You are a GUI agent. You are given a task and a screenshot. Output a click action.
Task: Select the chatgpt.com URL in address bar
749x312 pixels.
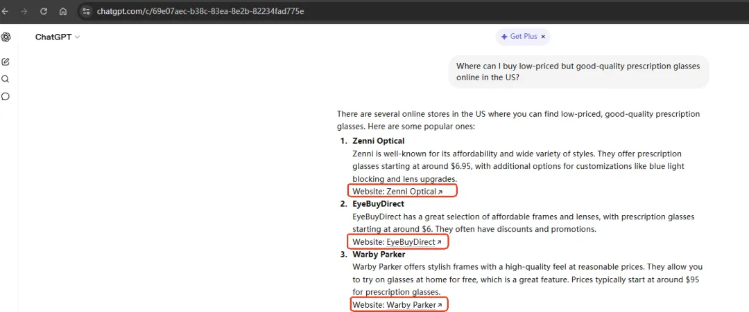point(200,11)
